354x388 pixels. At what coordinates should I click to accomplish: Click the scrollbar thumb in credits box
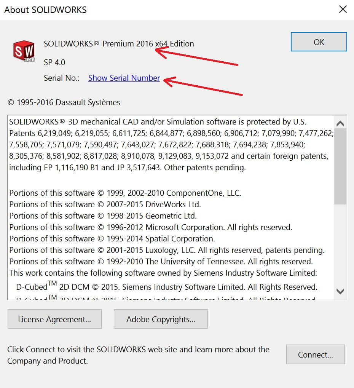click(340, 166)
